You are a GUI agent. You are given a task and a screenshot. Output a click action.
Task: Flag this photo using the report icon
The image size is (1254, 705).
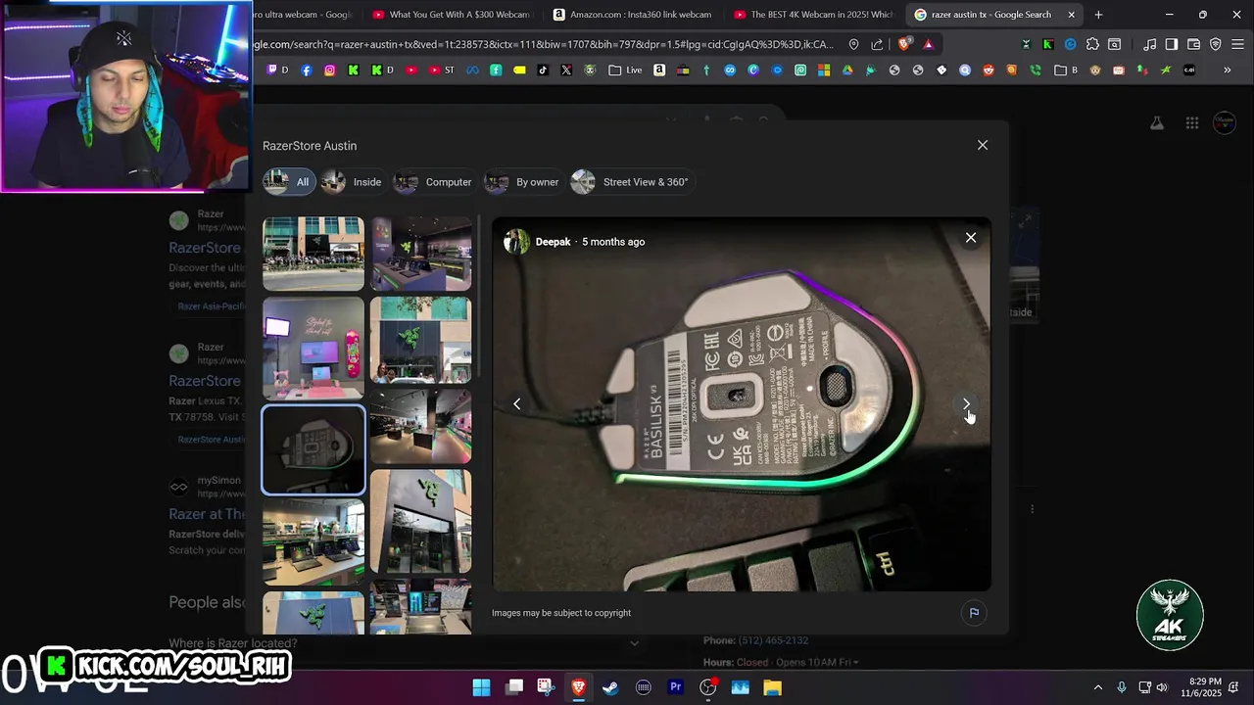[974, 613]
